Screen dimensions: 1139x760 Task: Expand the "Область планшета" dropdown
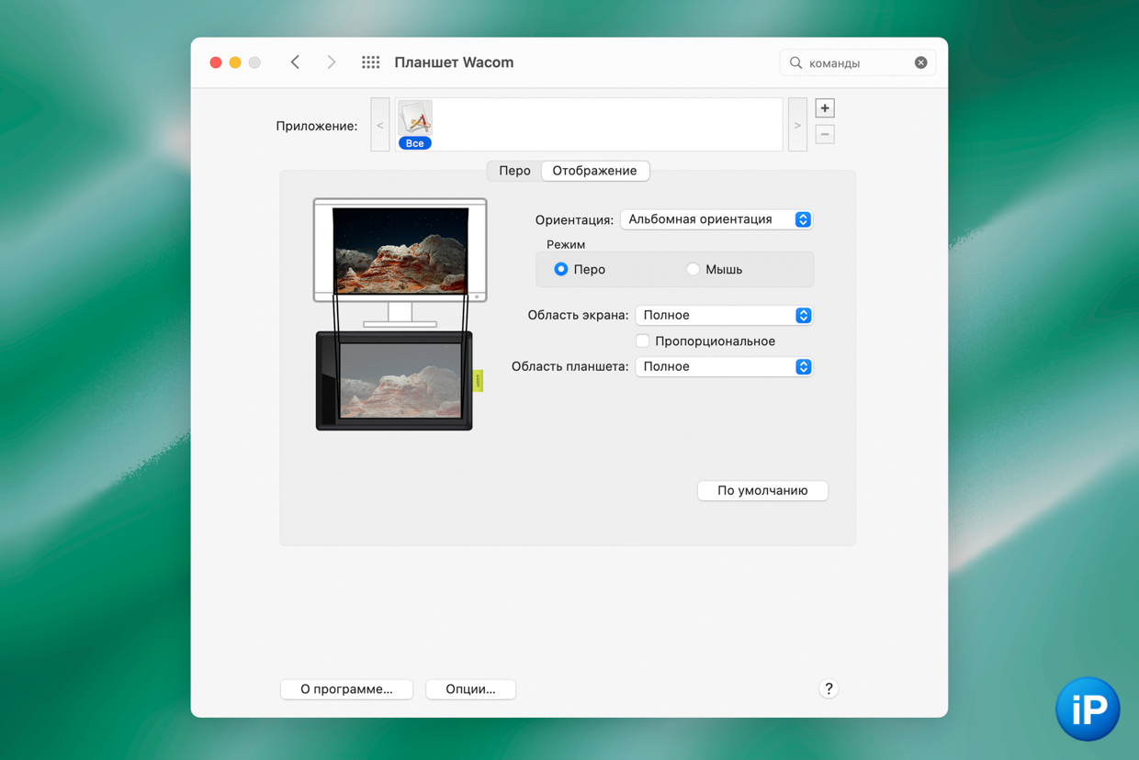coord(724,366)
